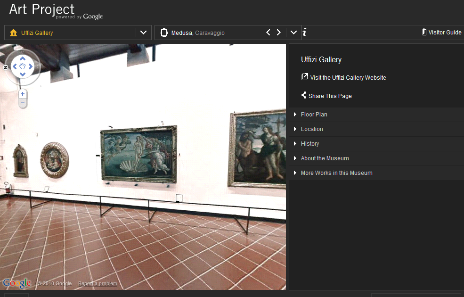Click the hand icon in compass center

[23, 66]
